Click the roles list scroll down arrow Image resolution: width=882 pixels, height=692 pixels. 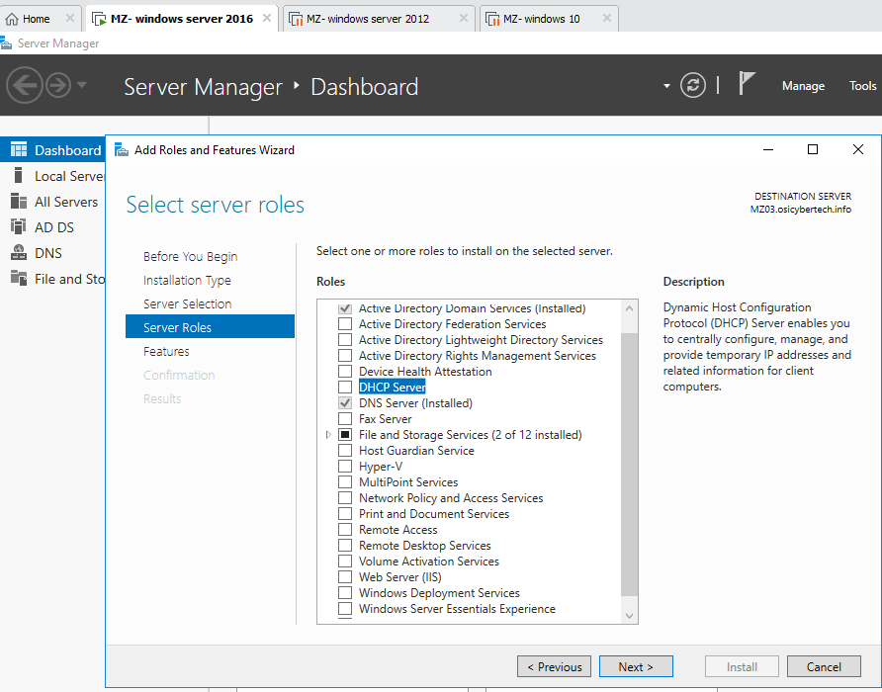[629, 616]
